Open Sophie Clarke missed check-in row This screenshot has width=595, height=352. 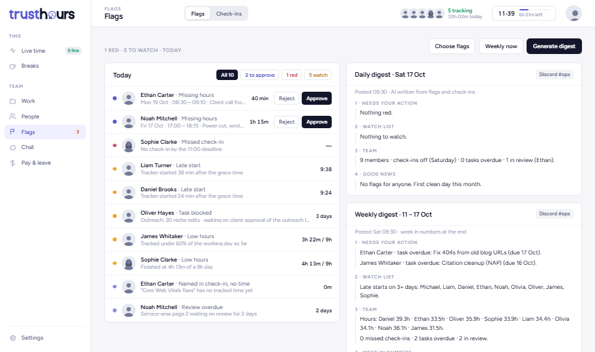pyautogui.click(x=222, y=146)
